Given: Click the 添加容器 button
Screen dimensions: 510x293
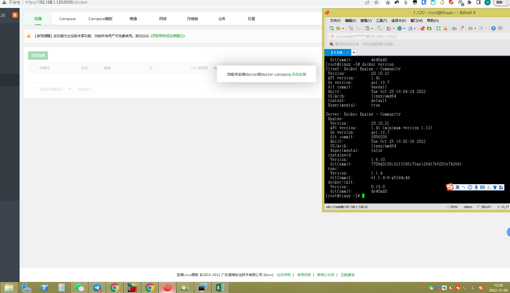Looking at the screenshot, I should pos(38,56).
